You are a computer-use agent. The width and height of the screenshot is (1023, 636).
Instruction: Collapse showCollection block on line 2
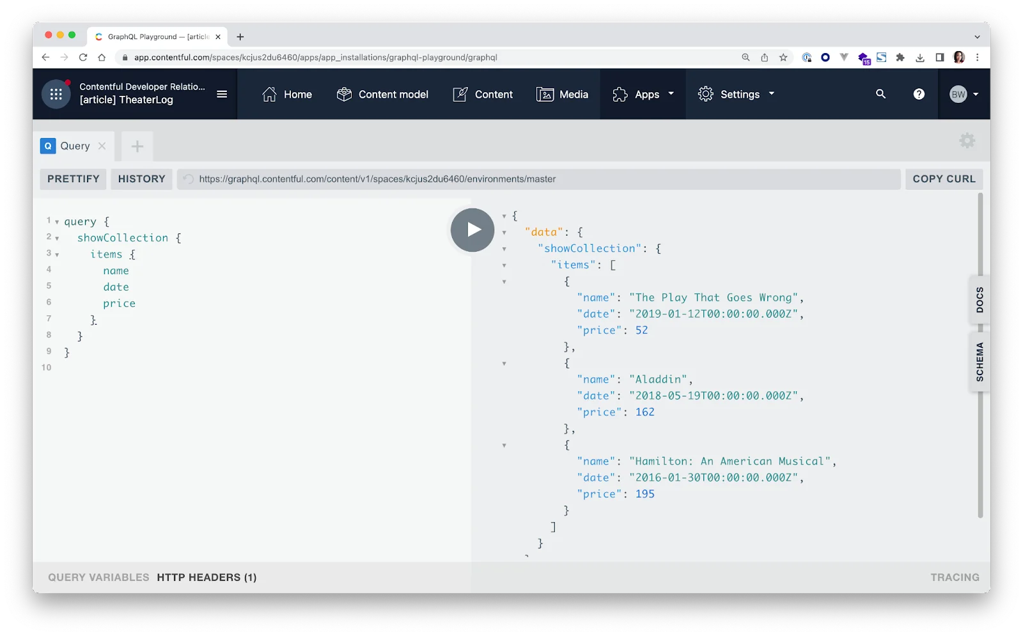[x=57, y=238]
